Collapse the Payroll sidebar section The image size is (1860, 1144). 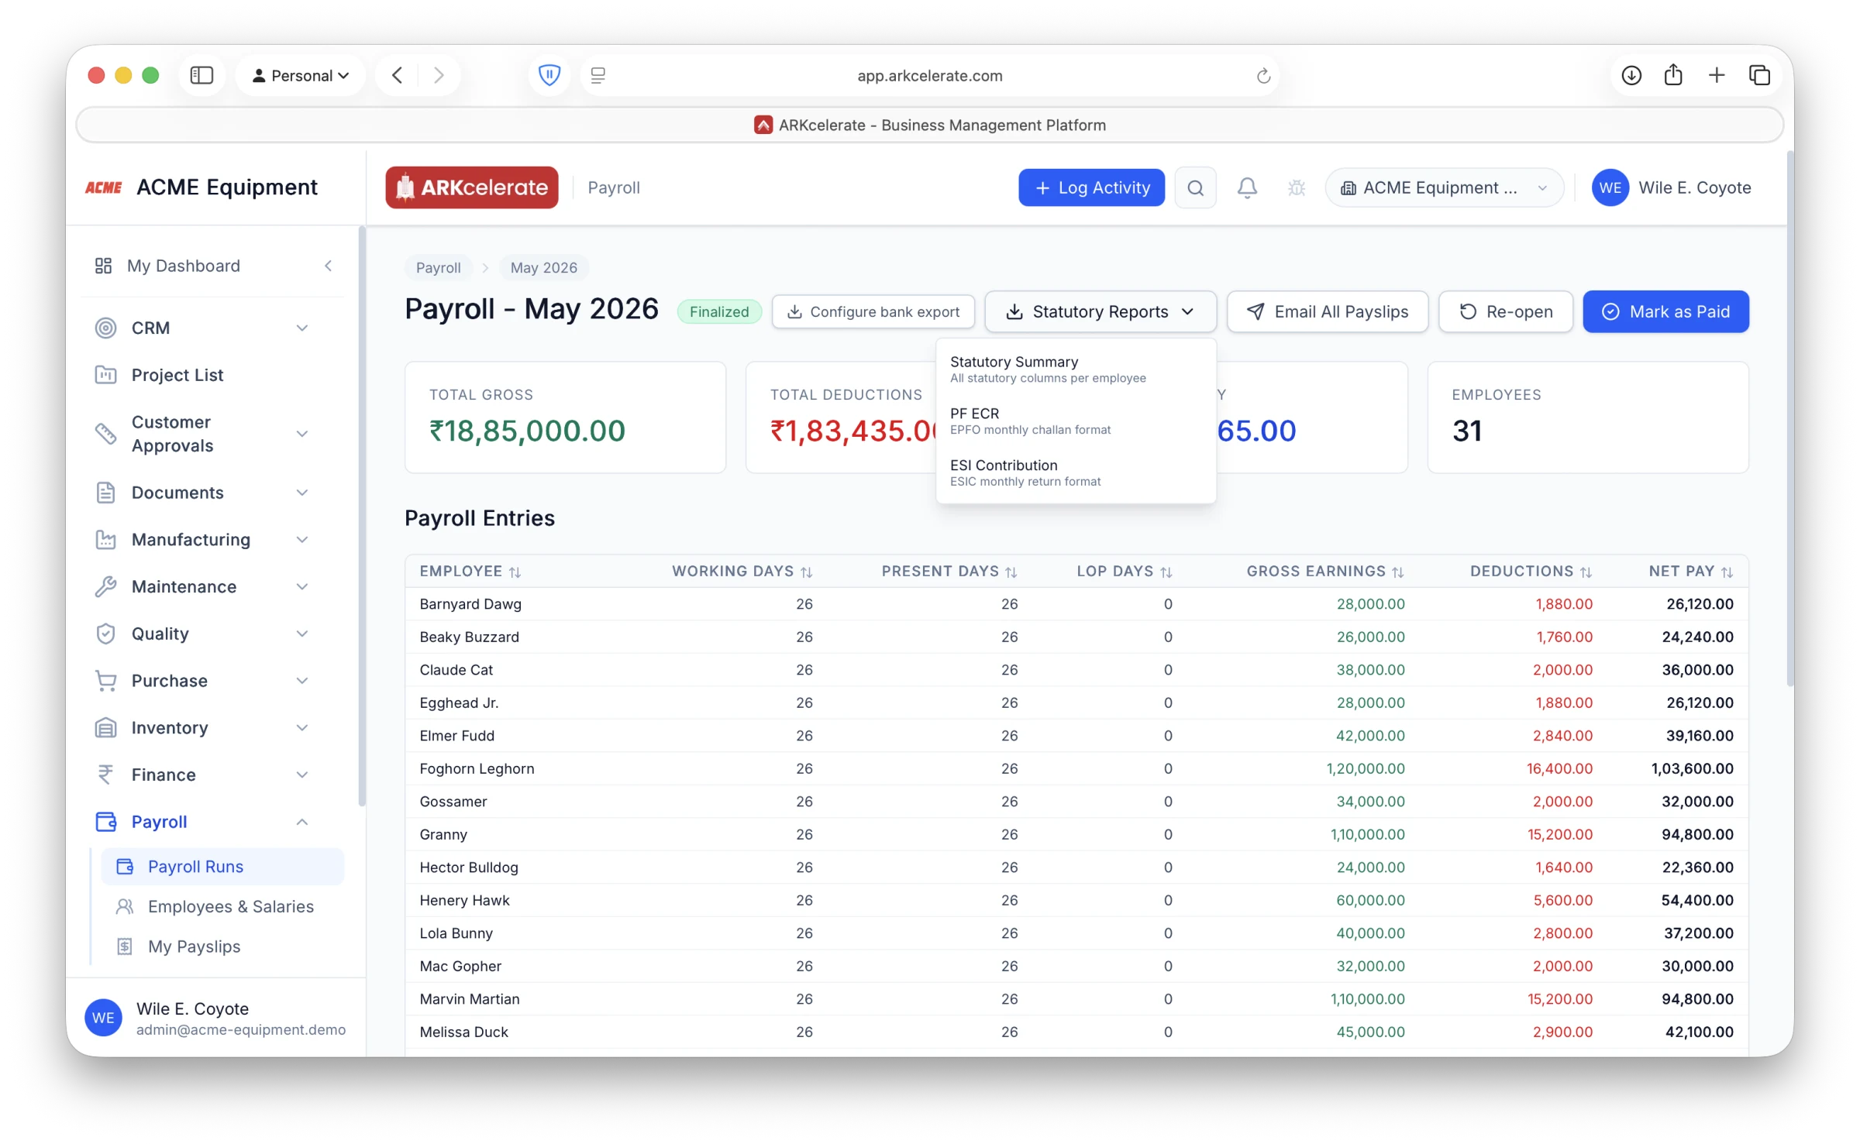pos(202,822)
